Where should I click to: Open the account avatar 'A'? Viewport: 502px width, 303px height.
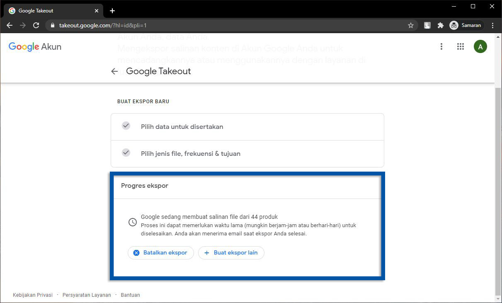coord(480,47)
